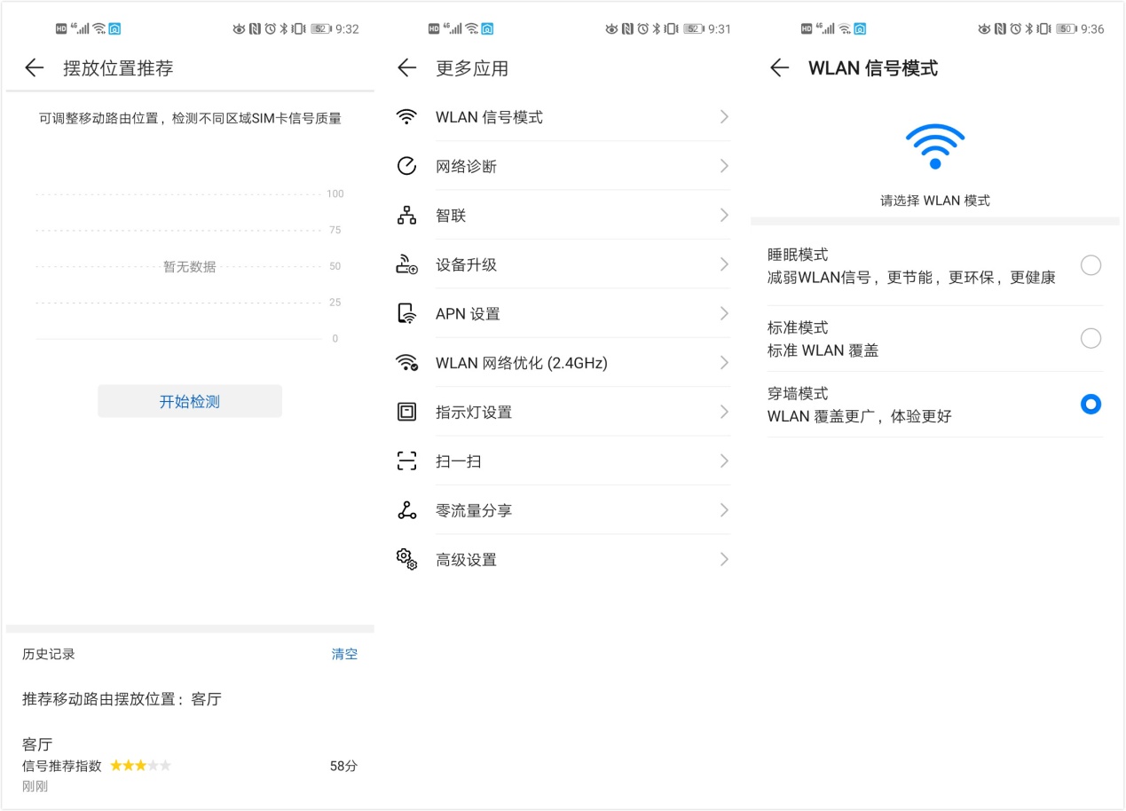Viewport: 1126px width, 811px height.
Task: Click the 客厅 star rating
Action: [x=139, y=766]
